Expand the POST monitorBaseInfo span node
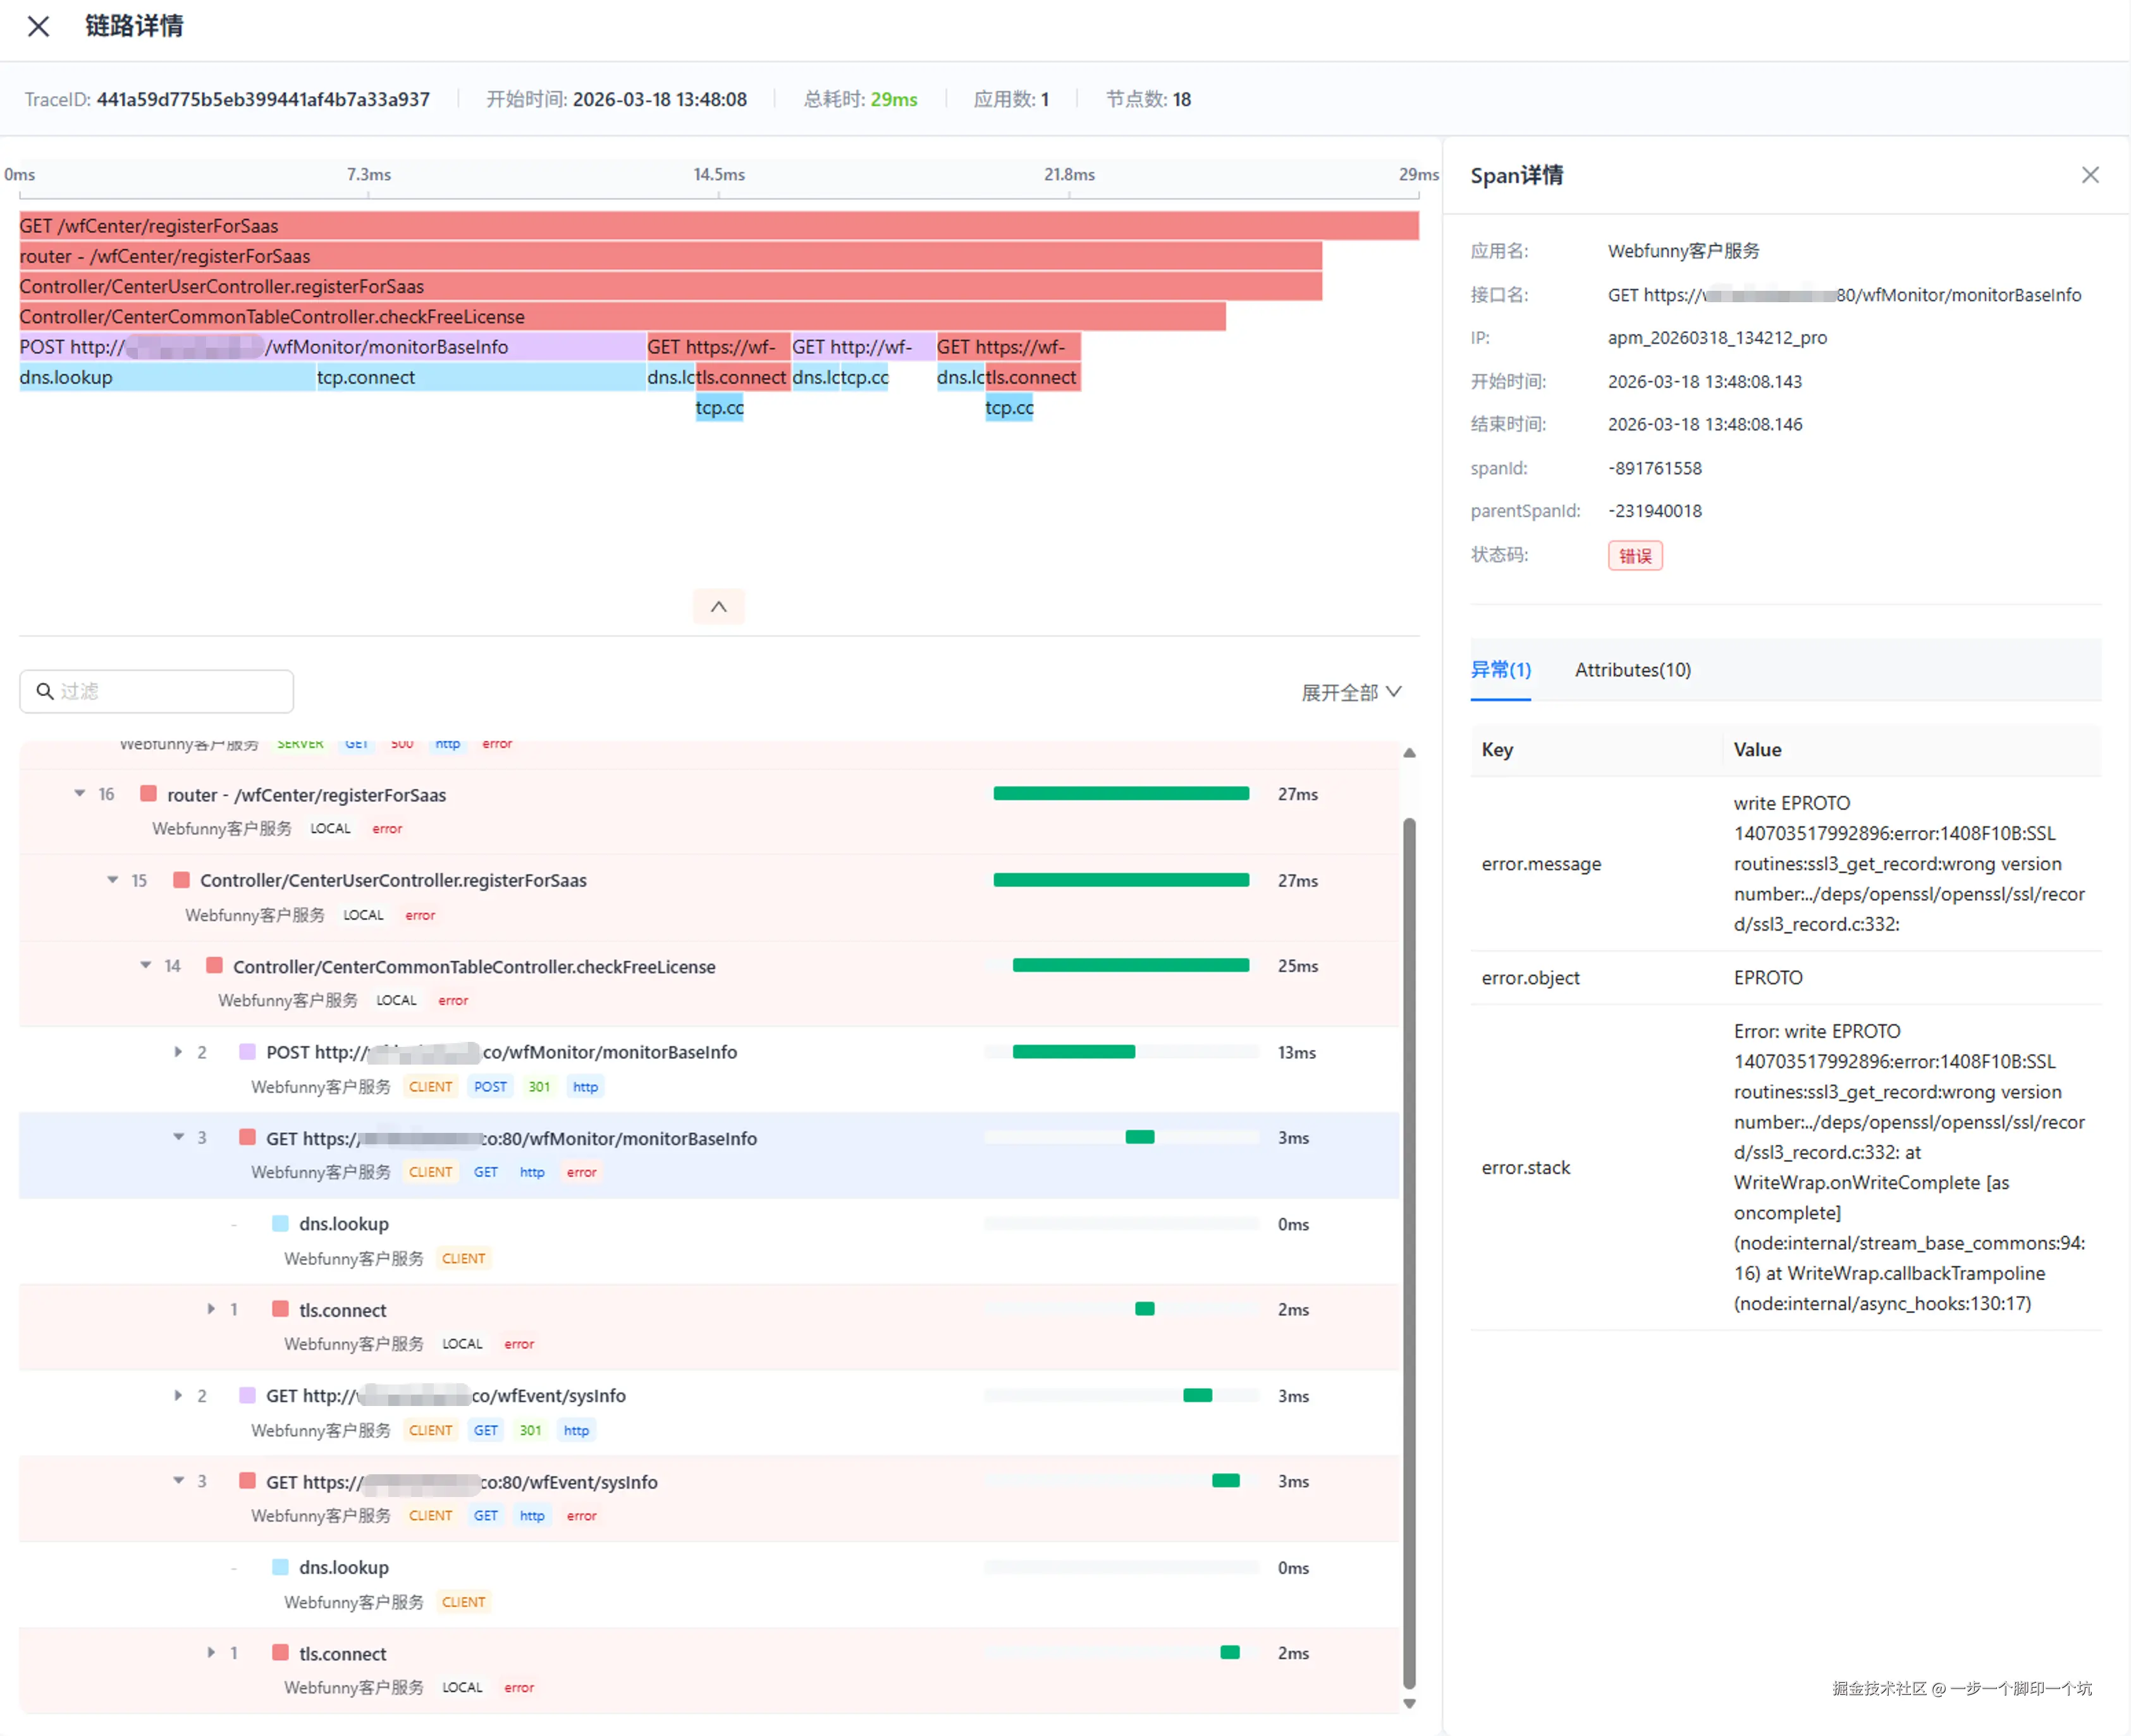 coord(178,1052)
